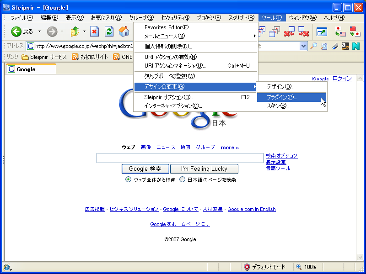
Task: Open the CNET RSS feed link on links bar
Action: pos(123,57)
